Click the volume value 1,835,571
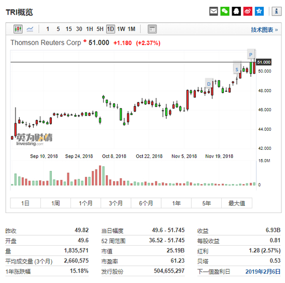285x283 pixels. (x=76, y=250)
